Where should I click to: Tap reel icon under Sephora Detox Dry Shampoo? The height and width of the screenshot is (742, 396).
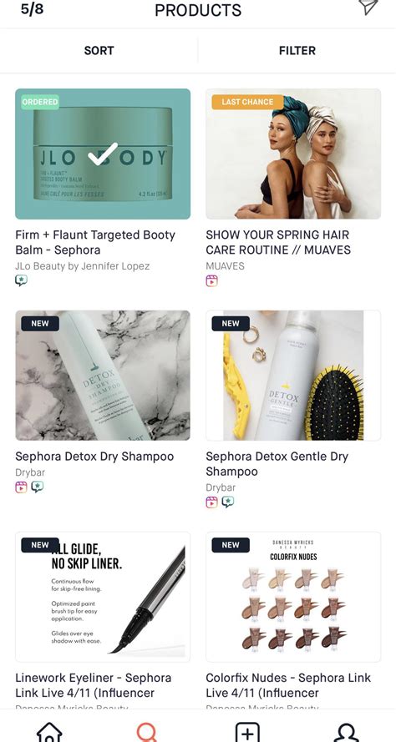tap(22, 487)
